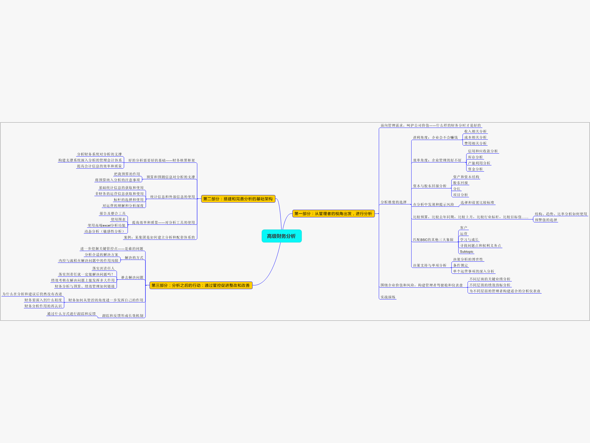Screen dimensions: 590x443
Task: Select the 客户 leaf
Action: coord(463,228)
